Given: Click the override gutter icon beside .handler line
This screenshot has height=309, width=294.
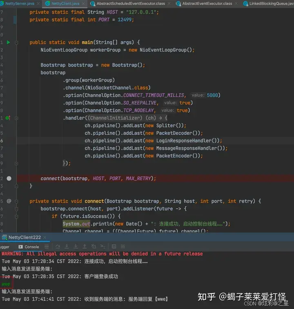Looking at the screenshot, I should pyautogui.click(x=8, y=118).
